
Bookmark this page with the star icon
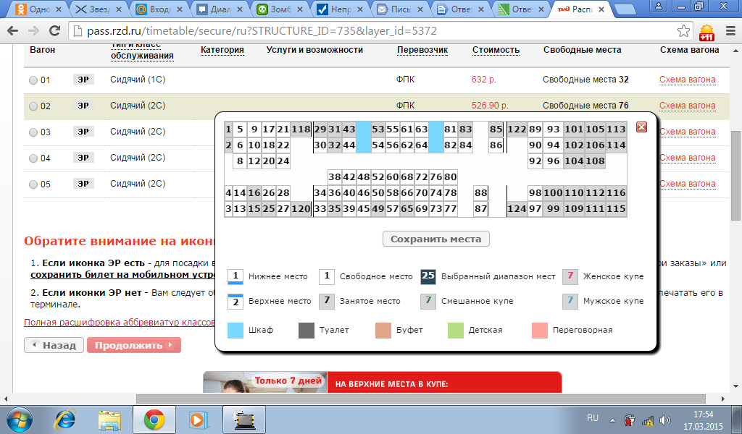pos(683,31)
